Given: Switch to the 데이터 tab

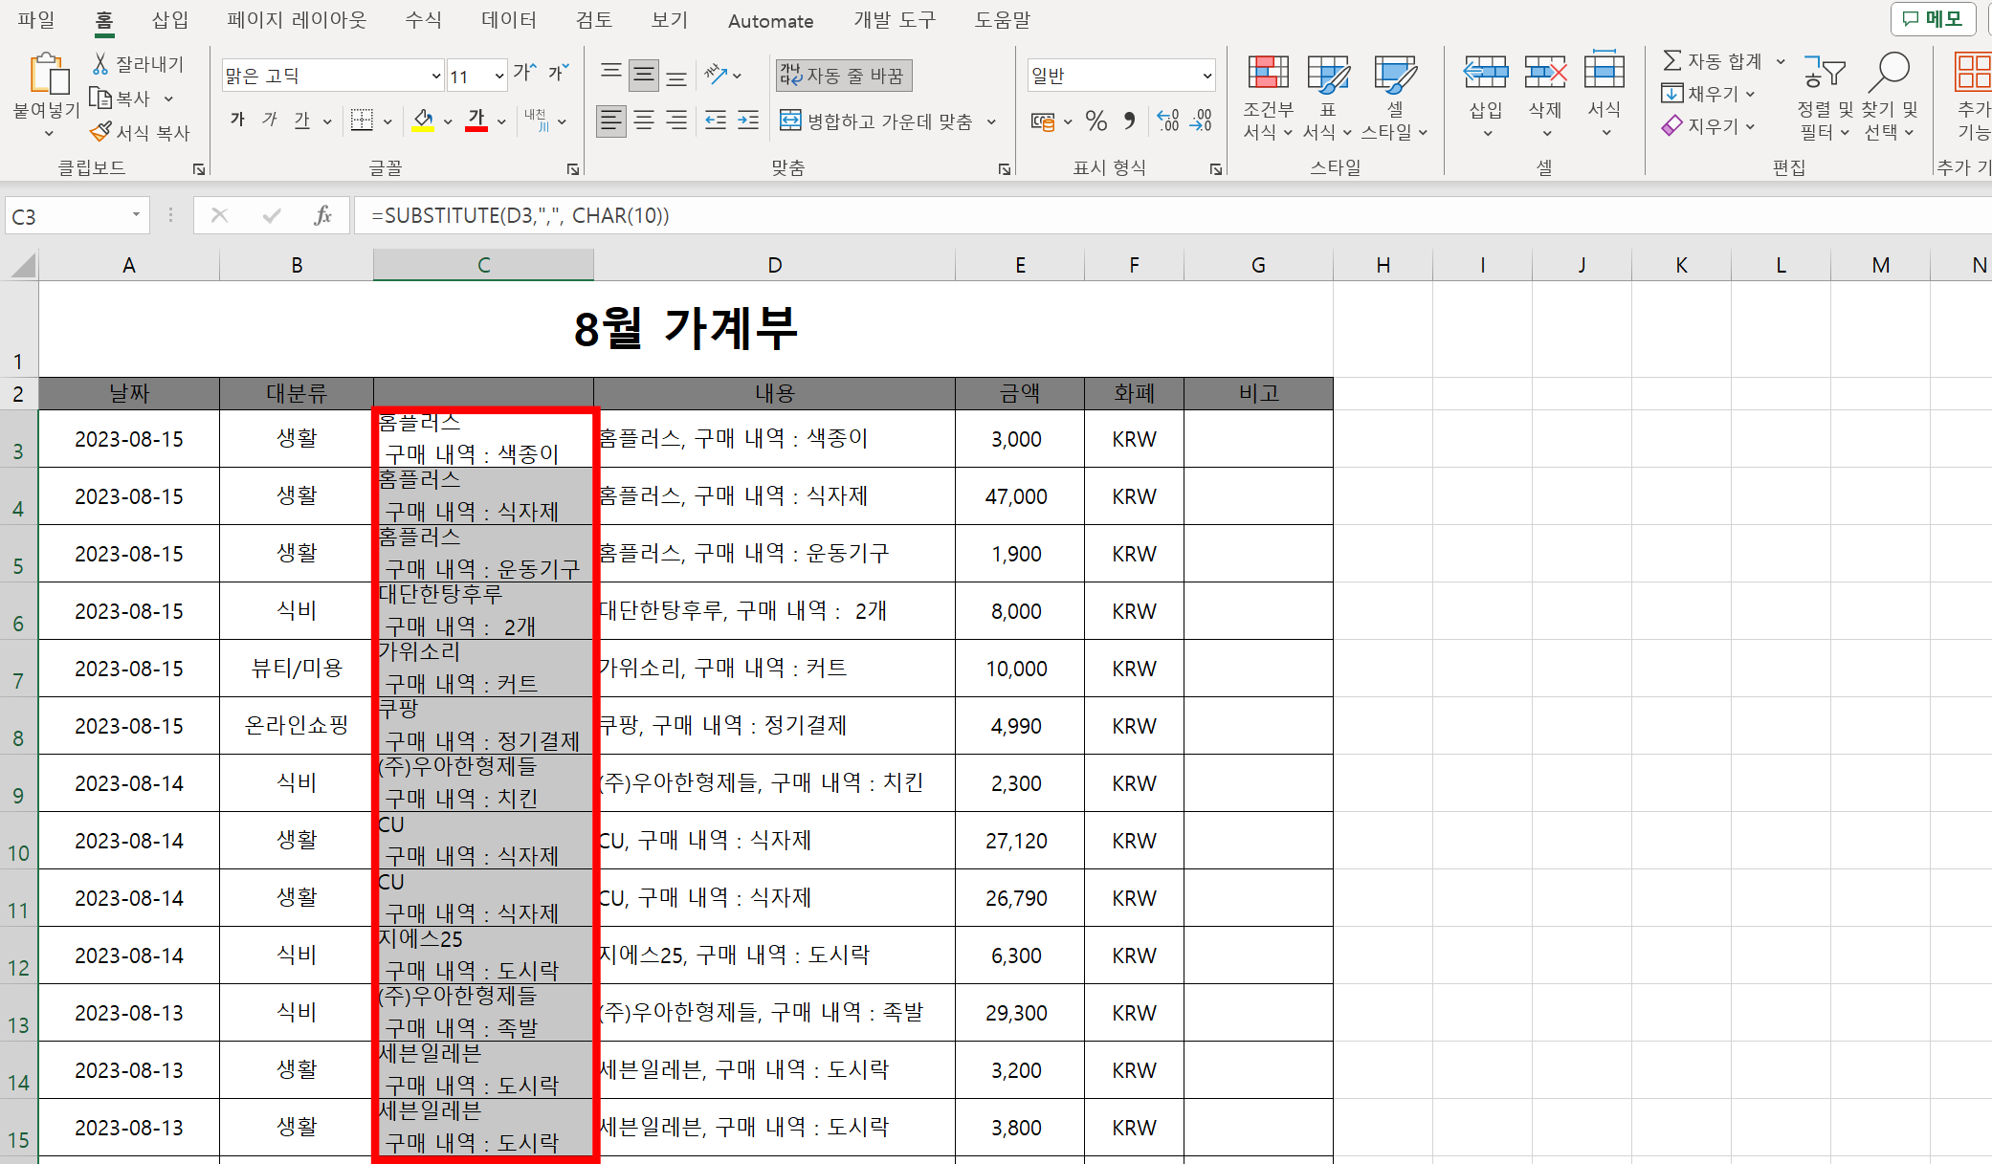Looking at the screenshot, I should click(509, 19).
